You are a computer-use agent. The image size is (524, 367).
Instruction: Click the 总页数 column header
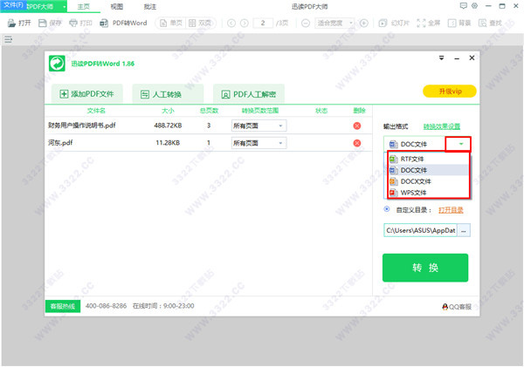(210, 111)
